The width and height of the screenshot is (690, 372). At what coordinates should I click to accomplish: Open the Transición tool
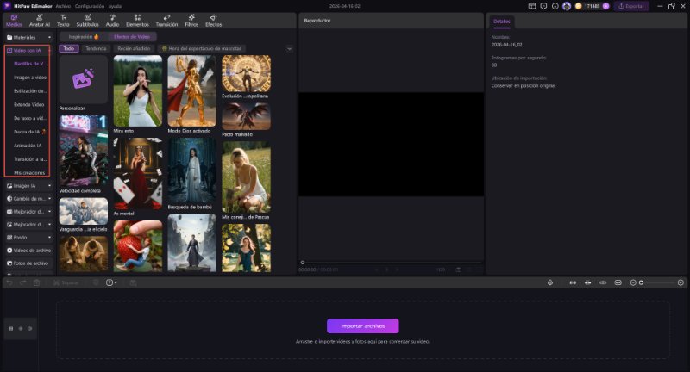coord(166,21)
